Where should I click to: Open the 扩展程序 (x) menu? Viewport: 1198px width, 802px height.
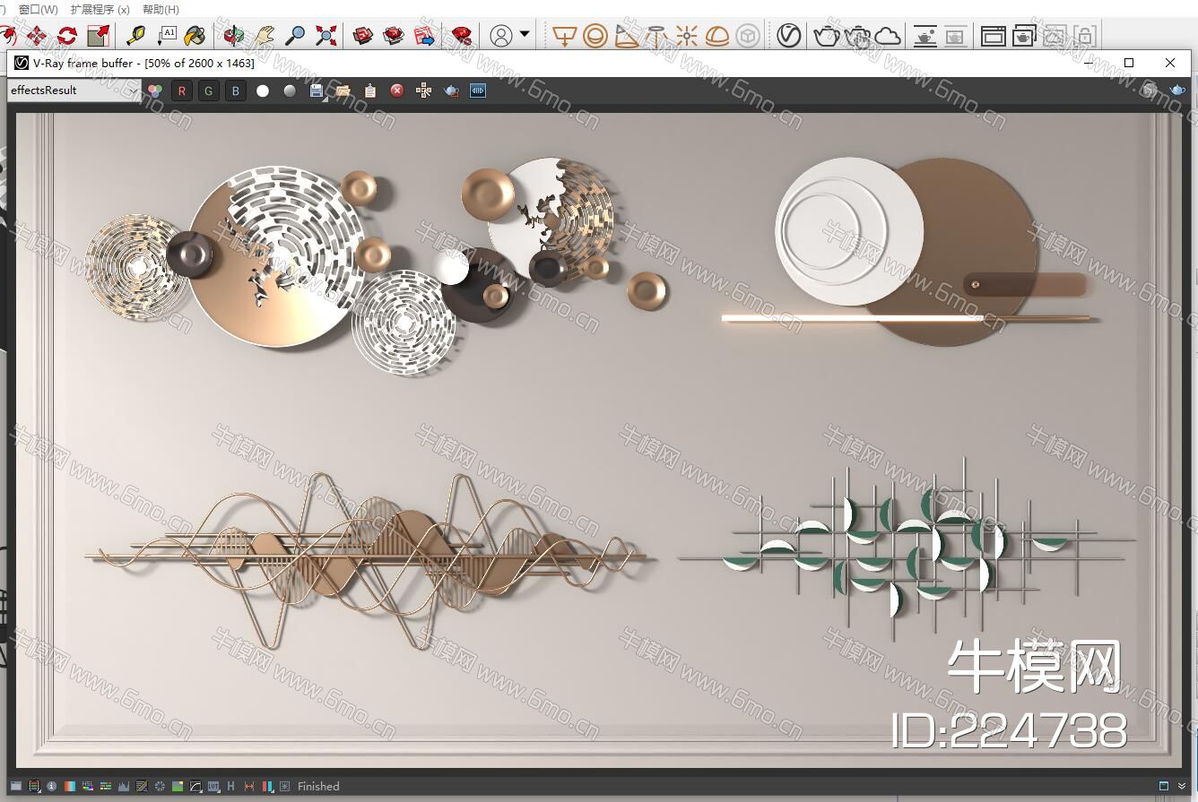[100, 9]
